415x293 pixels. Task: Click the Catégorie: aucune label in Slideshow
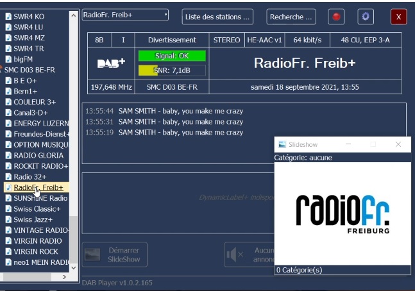click(303, 158)
